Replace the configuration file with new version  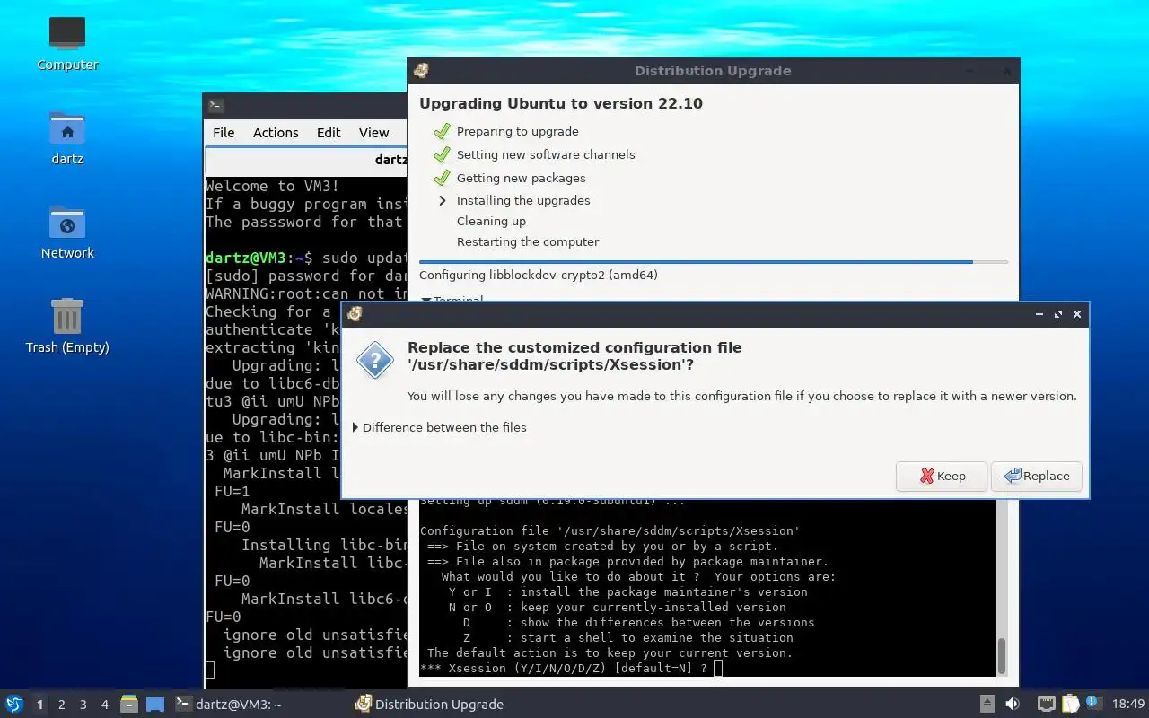[x=1037, y=476]
